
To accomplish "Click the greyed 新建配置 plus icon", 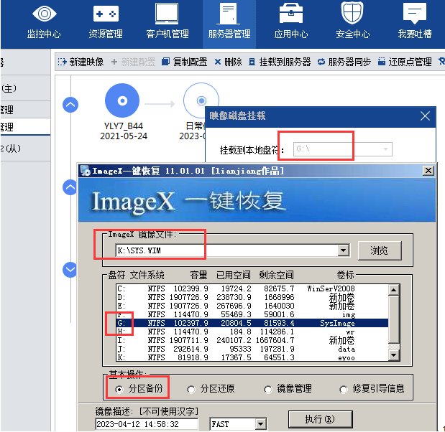I will [114, 62].
